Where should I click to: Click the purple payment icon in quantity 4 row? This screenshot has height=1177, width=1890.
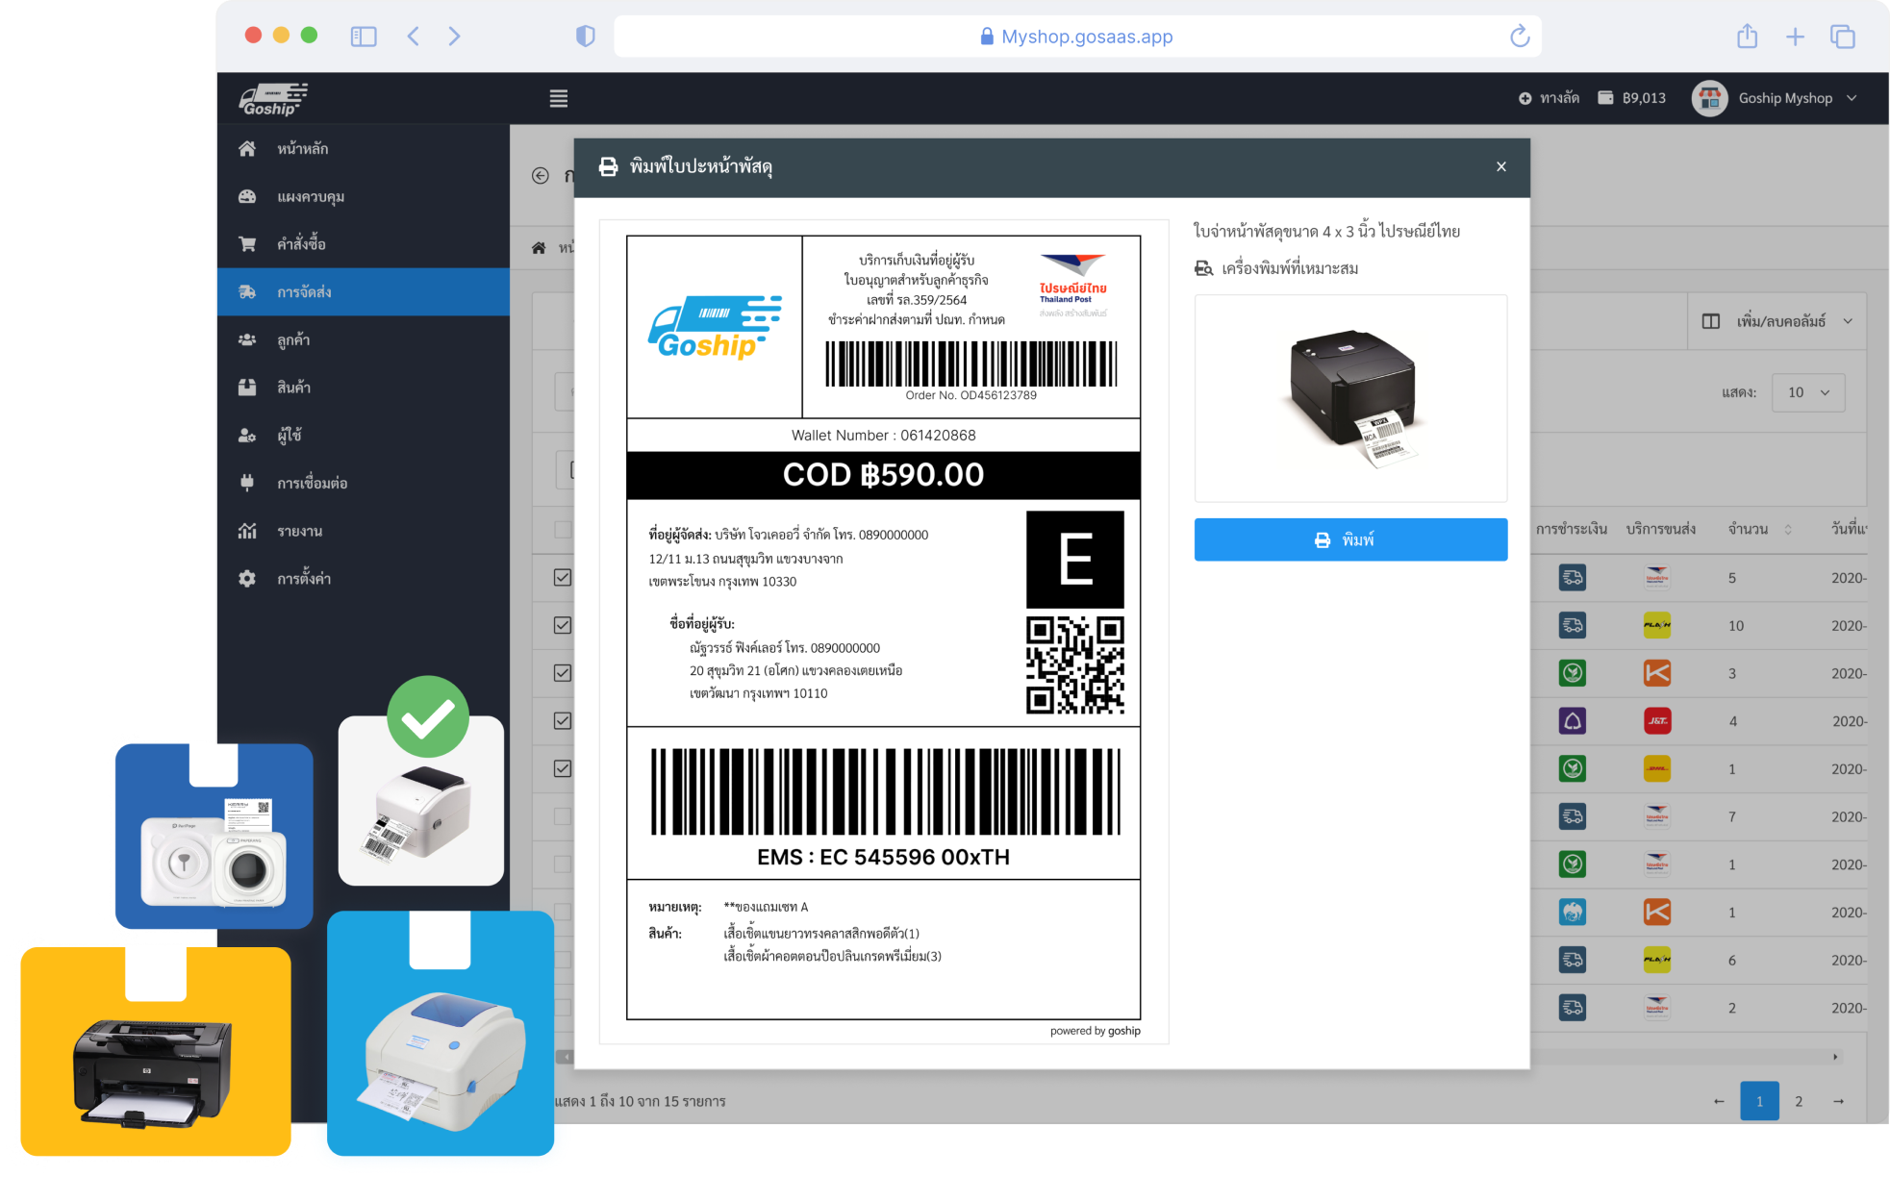[1573, 720]
